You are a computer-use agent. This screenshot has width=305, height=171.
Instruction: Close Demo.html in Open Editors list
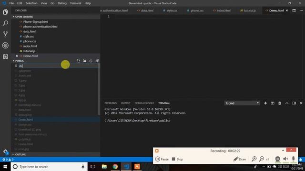click(x=17, y=56)
